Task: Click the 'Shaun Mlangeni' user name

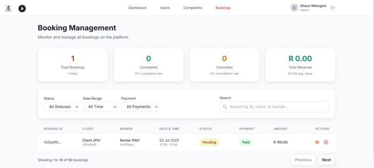Action: pyautogui.click(x=313, y=6)
